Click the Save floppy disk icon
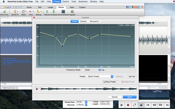Image resolution: width=175 pixels, height=109 pixels. [8, 7]
